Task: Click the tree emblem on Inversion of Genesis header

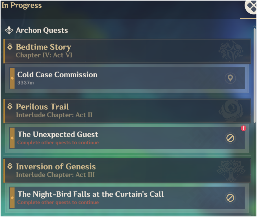Action: (x=231, y=171)
